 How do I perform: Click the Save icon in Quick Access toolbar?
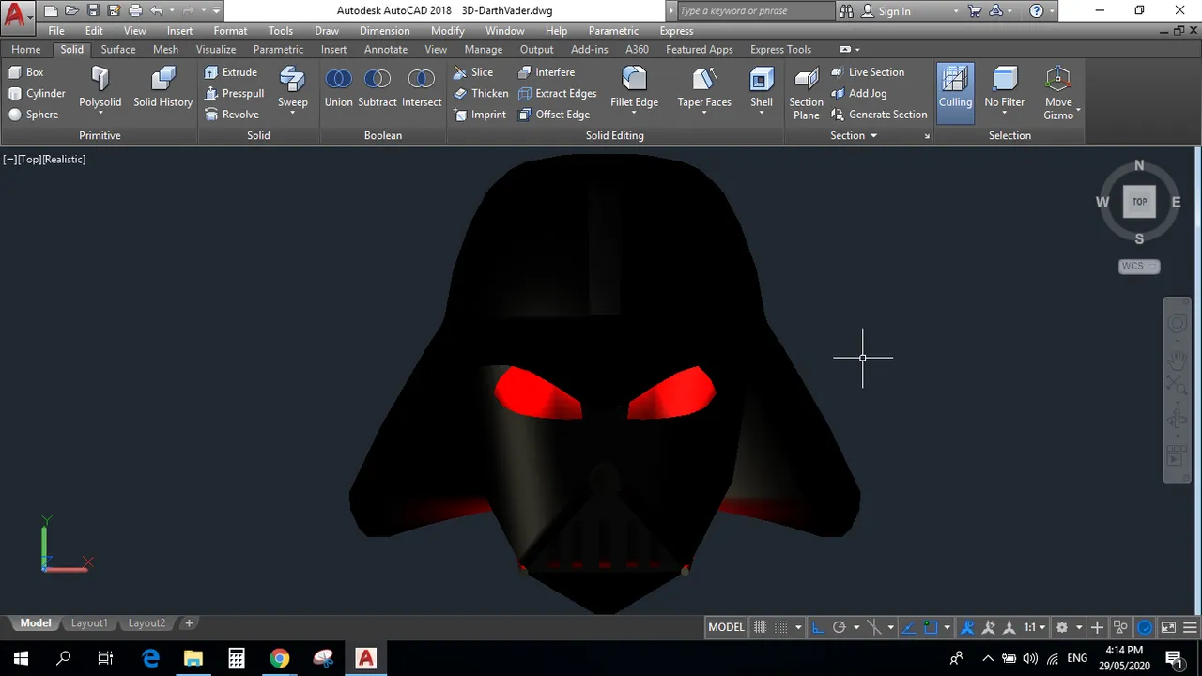[93, 11]
